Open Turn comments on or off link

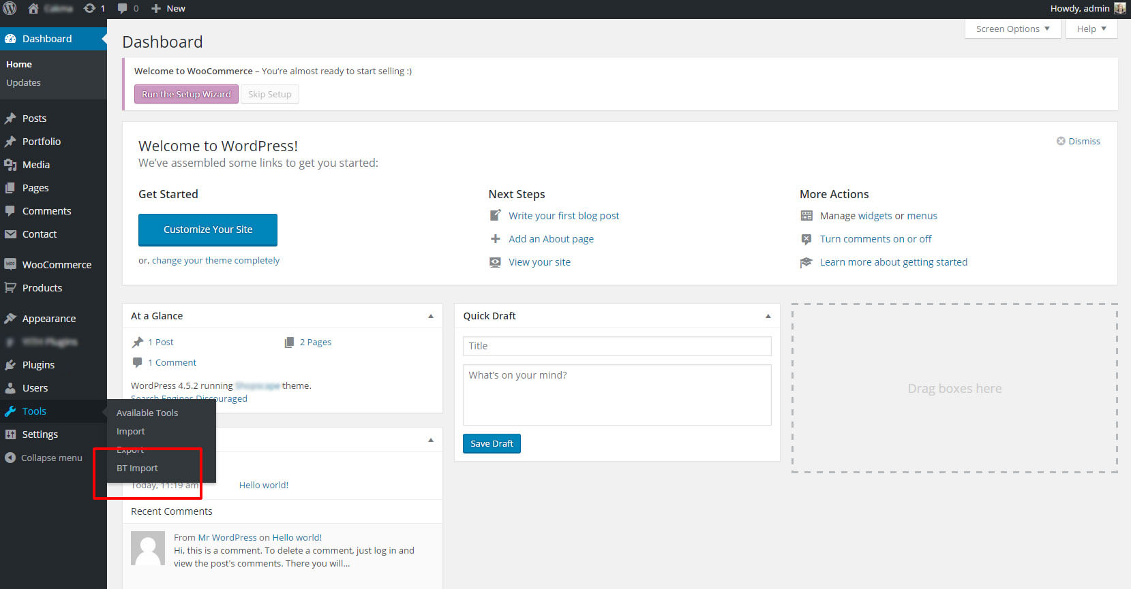[875, 239]
